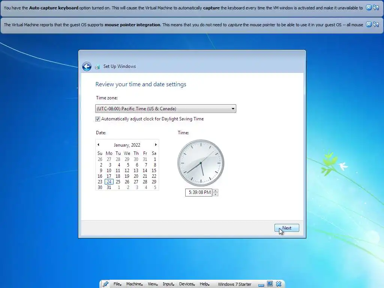Select date 11 in the calendar

pyautogui.click(x=118, y=171)
